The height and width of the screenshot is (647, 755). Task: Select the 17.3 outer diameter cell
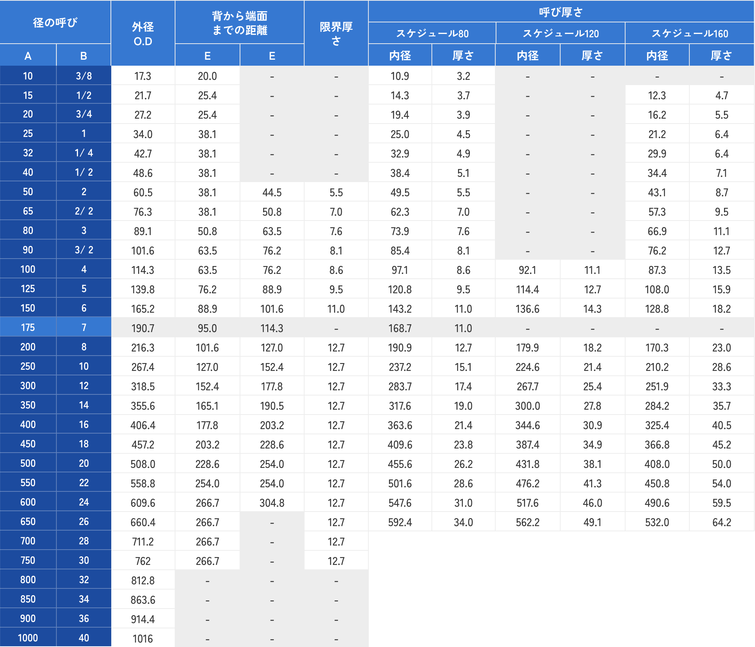pyautogui.click(x=143, y=76)
